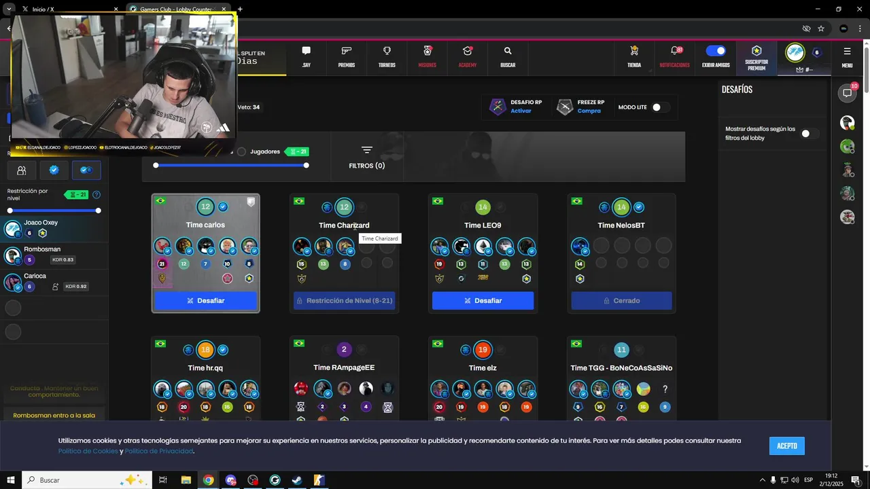Select the players group filter icon
The image size is (870, 489).
click(22, 170)
